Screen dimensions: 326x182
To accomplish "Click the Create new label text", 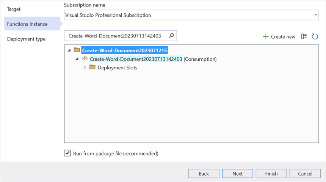I will (283, 37).
